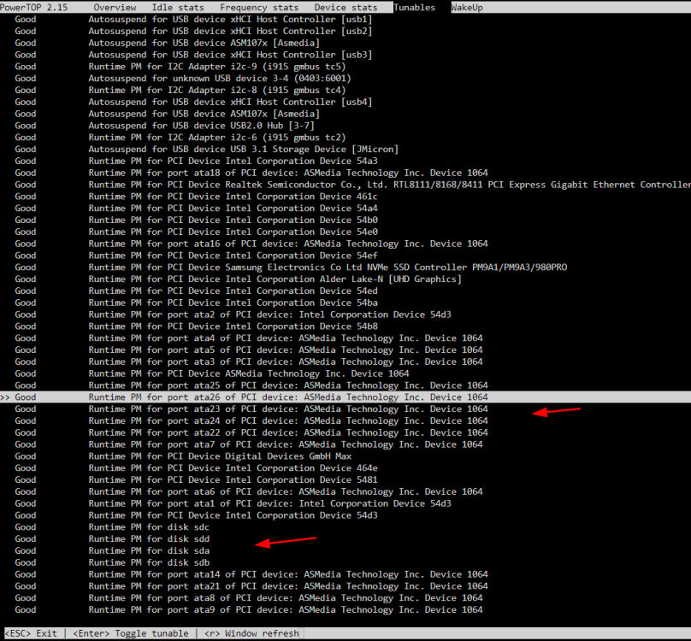The height and width of the screenshot is (641, 691).
Task: Select Digital Devices GmbH Max row
Action: (345, 456)
